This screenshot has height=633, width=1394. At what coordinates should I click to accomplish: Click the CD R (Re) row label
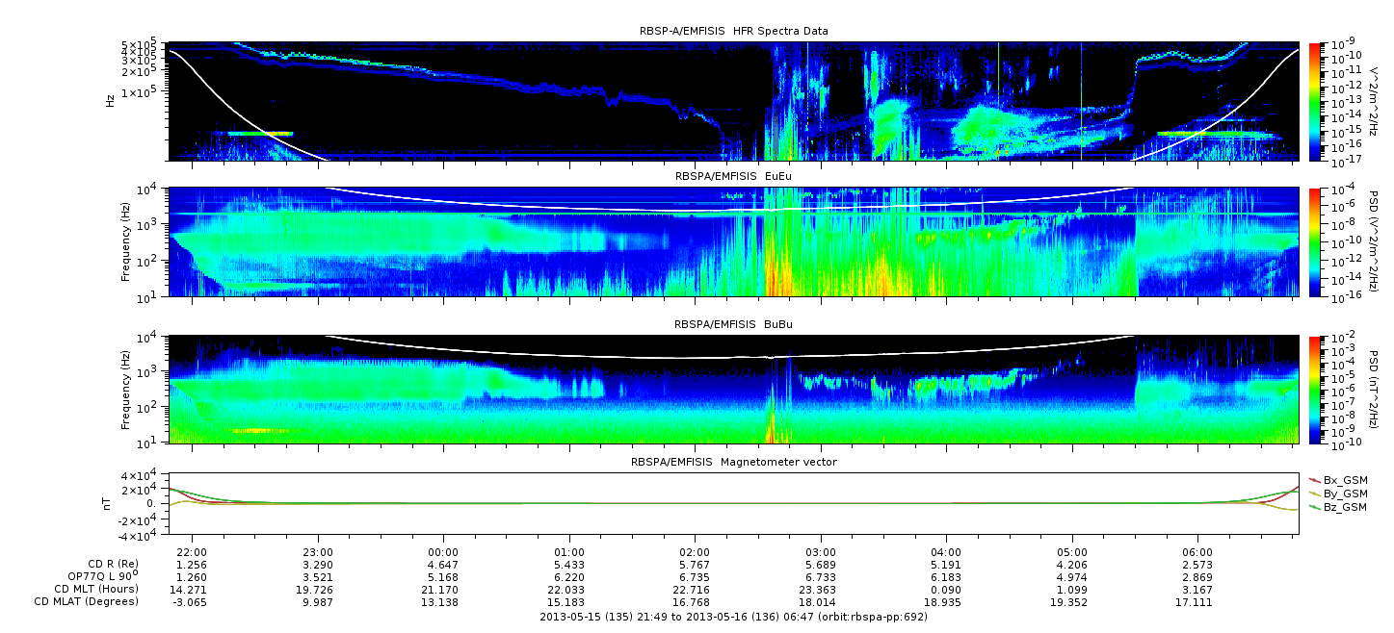pos(109,565)
